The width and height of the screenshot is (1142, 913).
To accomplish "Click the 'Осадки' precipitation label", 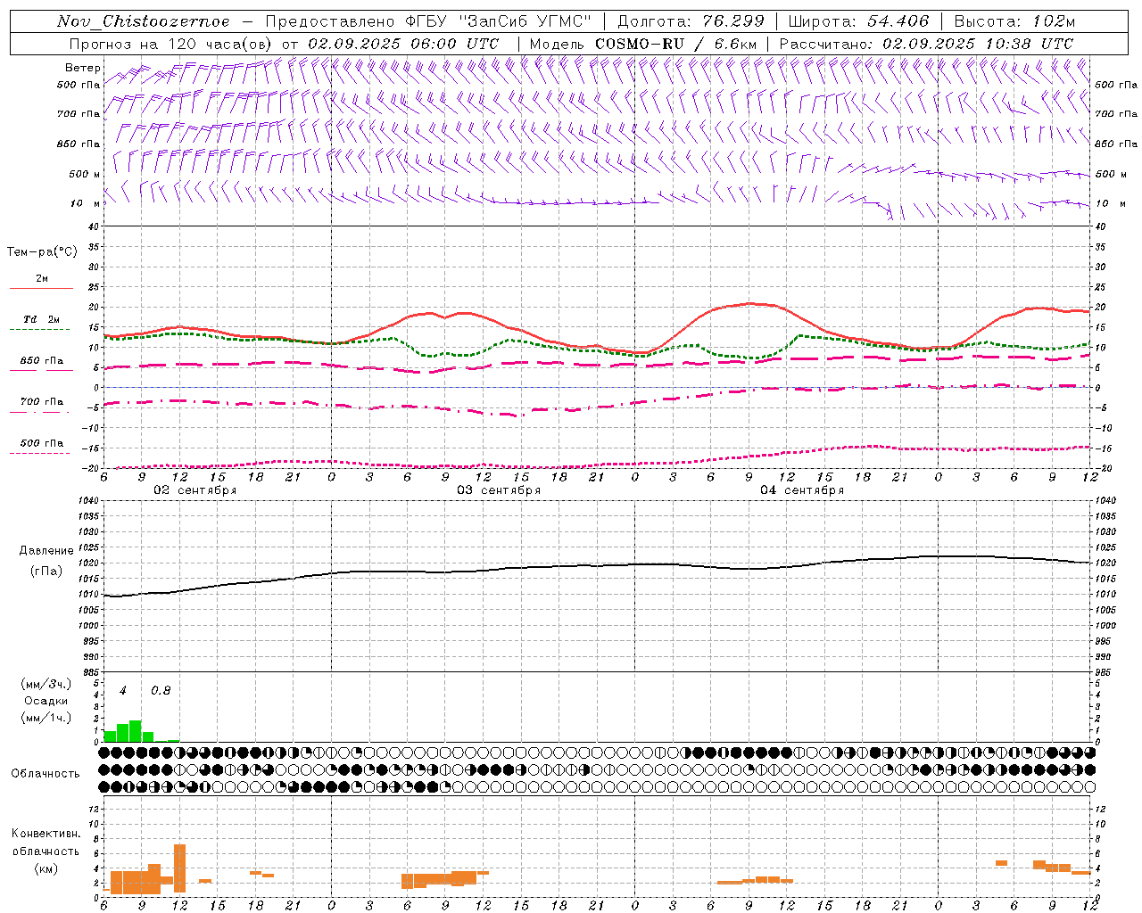I will (x=46, y=701).
